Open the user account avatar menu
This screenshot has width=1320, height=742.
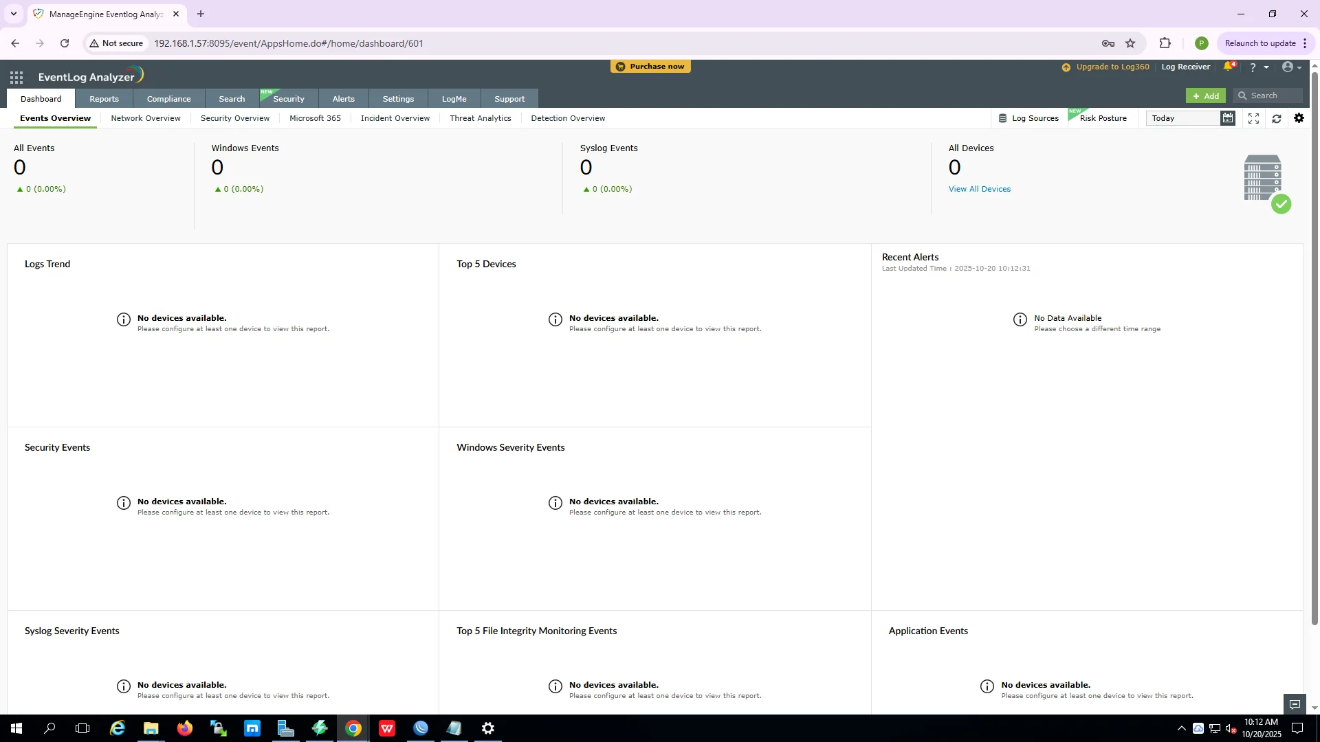[1288, 67]
